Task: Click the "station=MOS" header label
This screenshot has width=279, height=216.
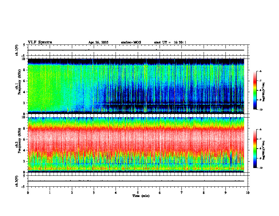Action: click(131, 42)
